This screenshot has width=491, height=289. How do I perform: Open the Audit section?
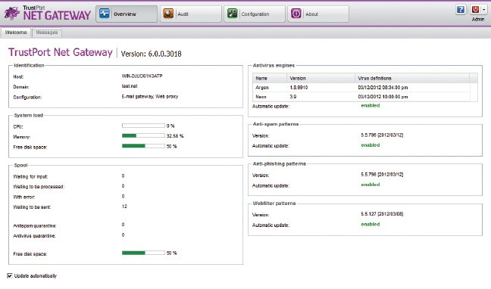pyautogui.click(x=191, y=14)
